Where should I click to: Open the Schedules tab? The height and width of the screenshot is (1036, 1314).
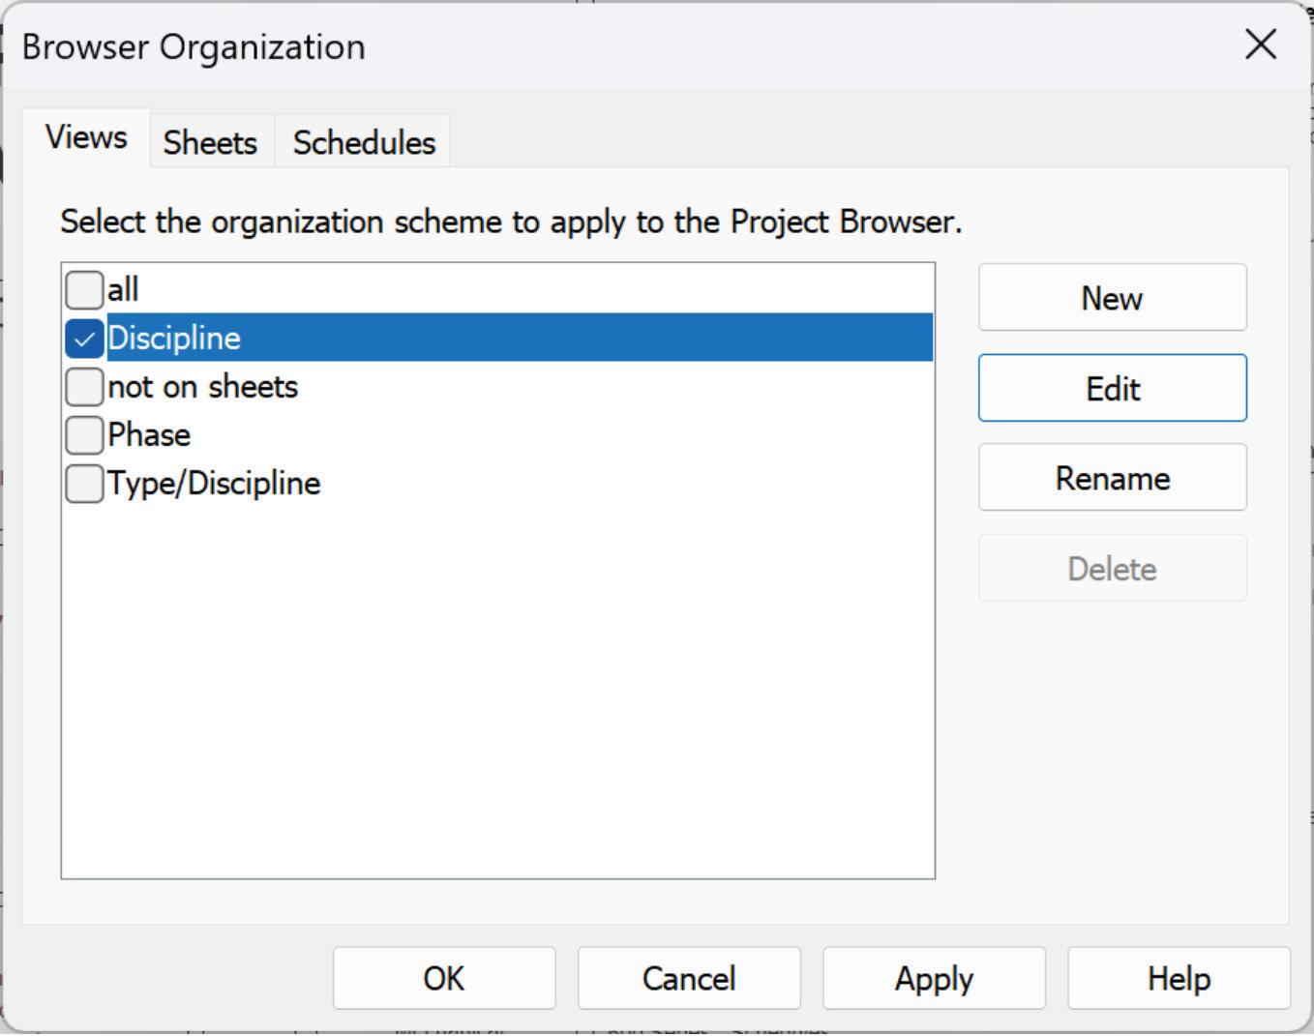[x=364, y=142]
